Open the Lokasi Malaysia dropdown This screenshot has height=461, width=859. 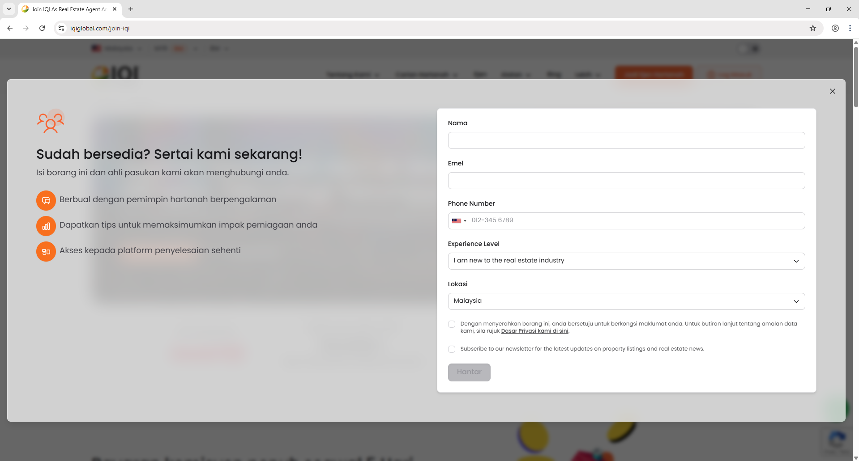click(626, 301)
